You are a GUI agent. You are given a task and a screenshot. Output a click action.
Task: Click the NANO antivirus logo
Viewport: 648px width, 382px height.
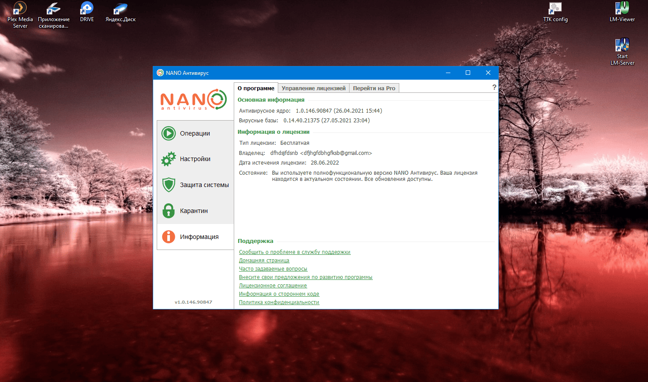(193, 99)
